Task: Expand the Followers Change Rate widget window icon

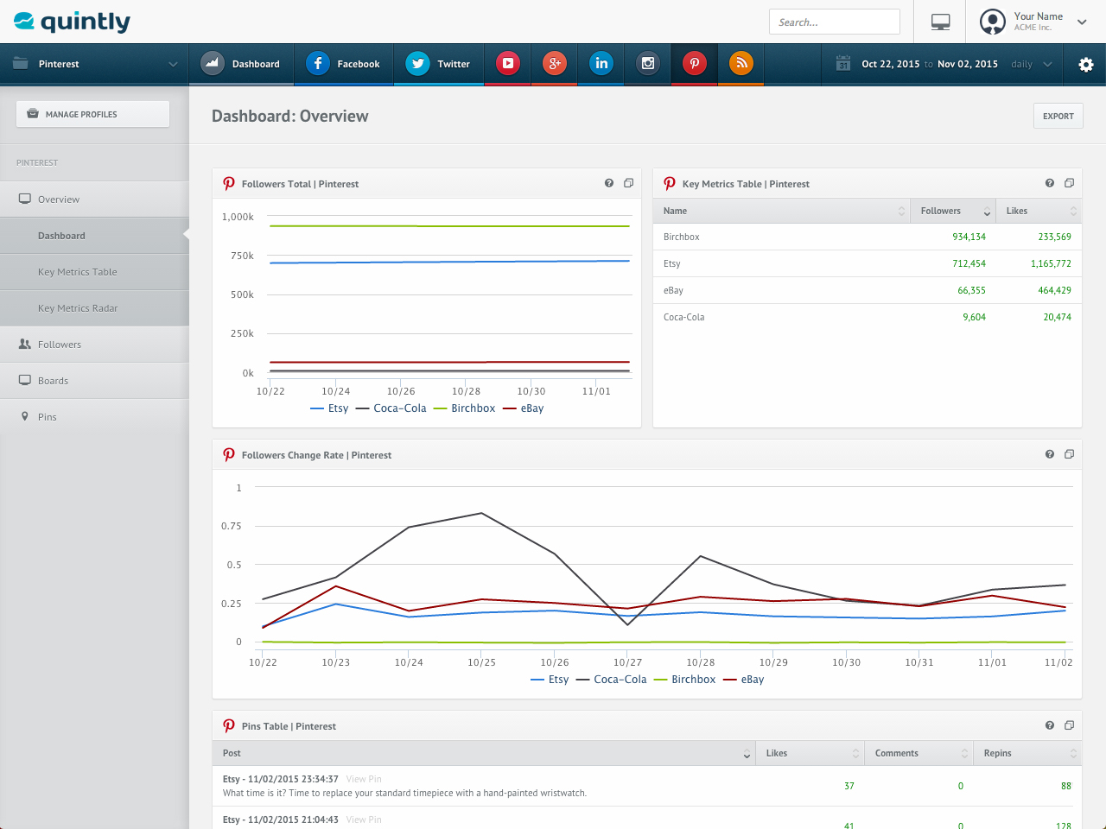Action: 1069,454
